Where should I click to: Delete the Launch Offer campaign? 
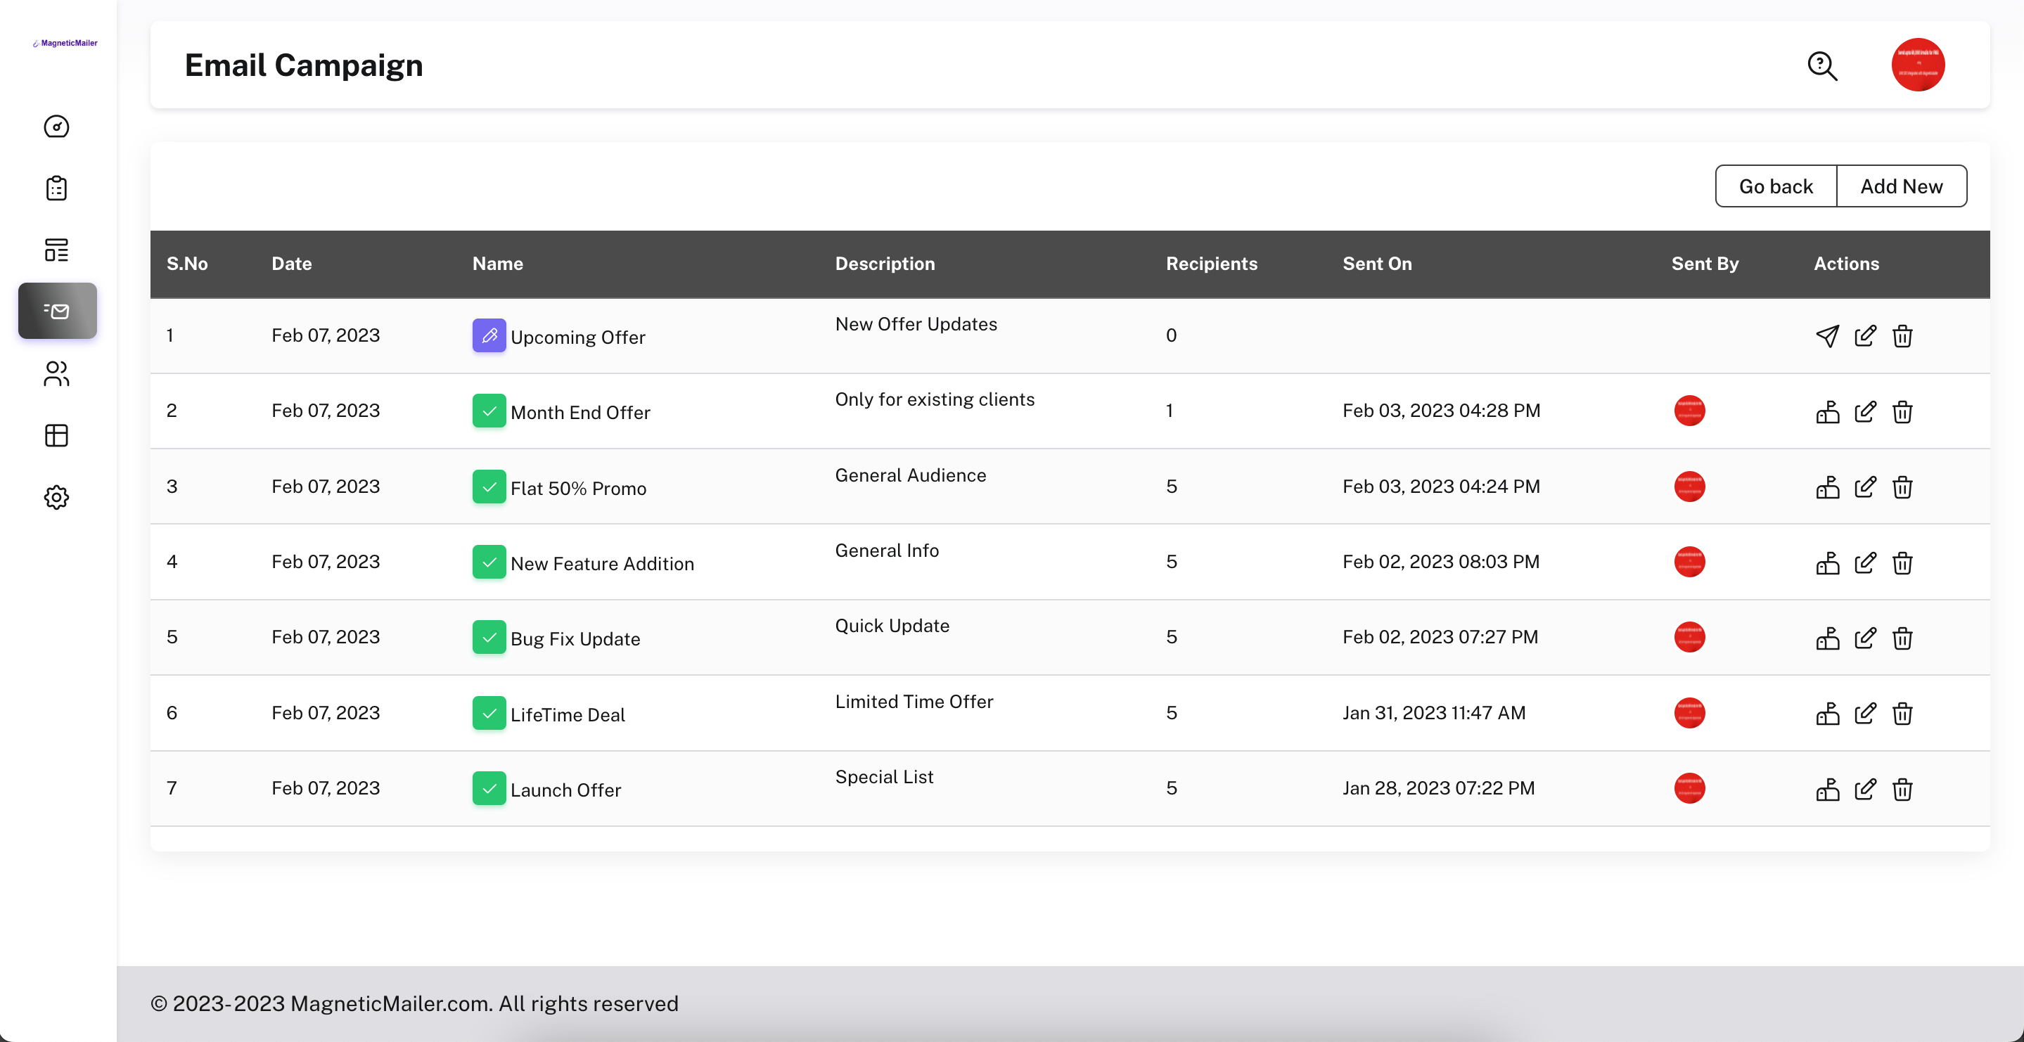pyautogui.click(x=1902, y=789)
